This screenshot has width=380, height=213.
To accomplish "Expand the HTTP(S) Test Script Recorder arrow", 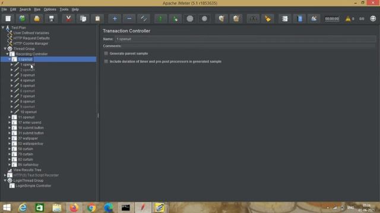I will [x=5, y=175].
